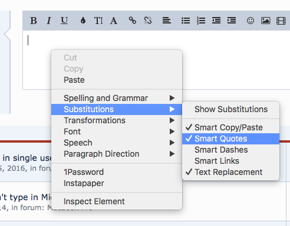Click the bulleted list icon
Image resolution: width=290 pixels, height=226 pixels.
pos(186,21)
